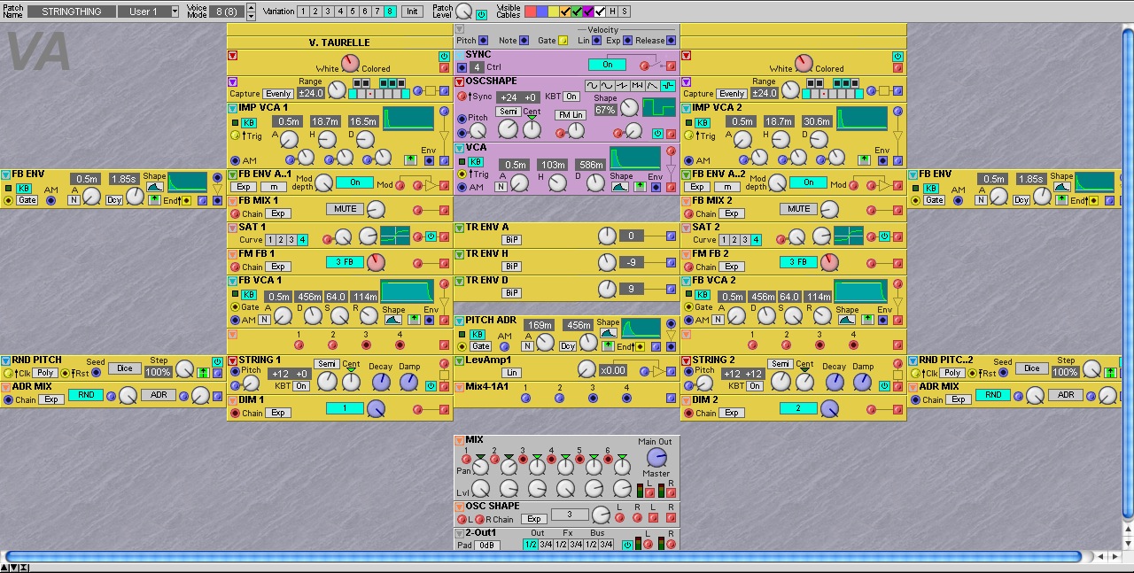
Task: Collapse the OSCSHAPE module with its red triangle
Action: 460,82
